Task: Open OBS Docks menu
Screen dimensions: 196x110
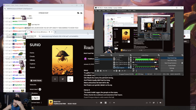Action: [x=108, y=11]
